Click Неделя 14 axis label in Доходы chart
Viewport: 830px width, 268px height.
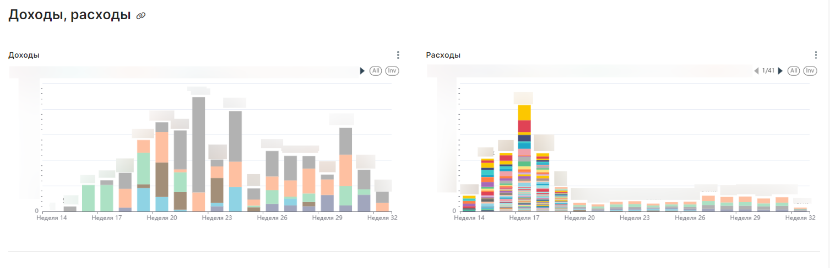(x=52, y=218)
